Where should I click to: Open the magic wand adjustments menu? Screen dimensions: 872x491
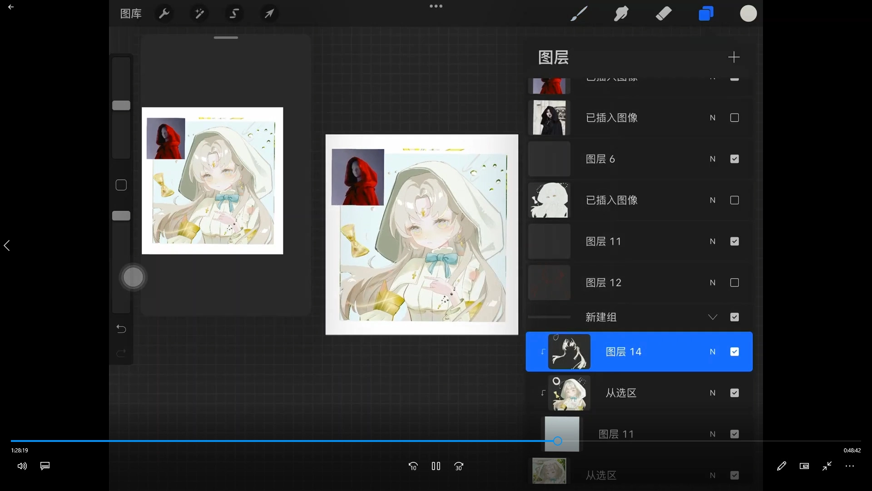coord(199,14)
